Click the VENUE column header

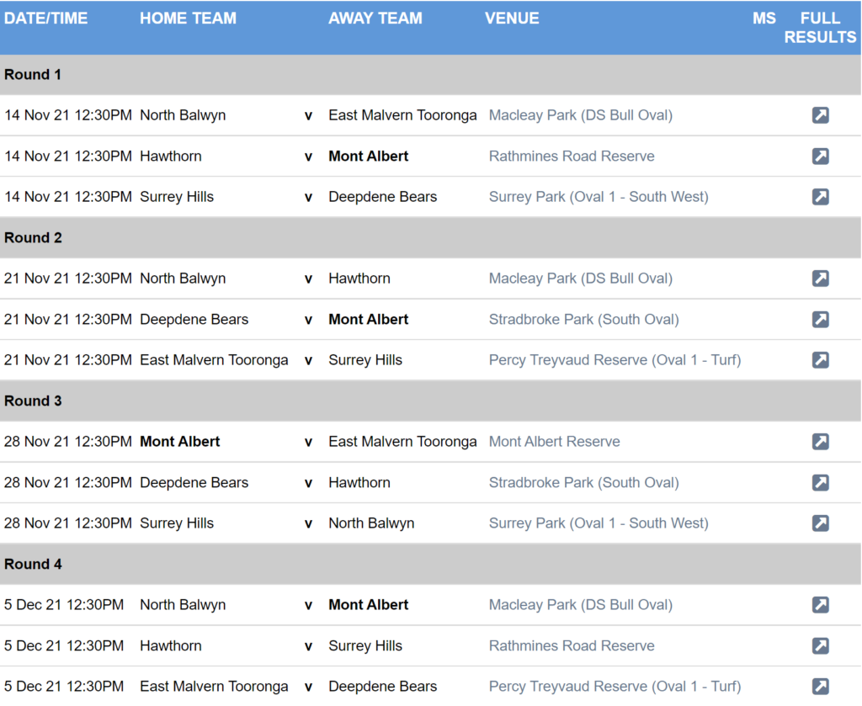(512, 19)
